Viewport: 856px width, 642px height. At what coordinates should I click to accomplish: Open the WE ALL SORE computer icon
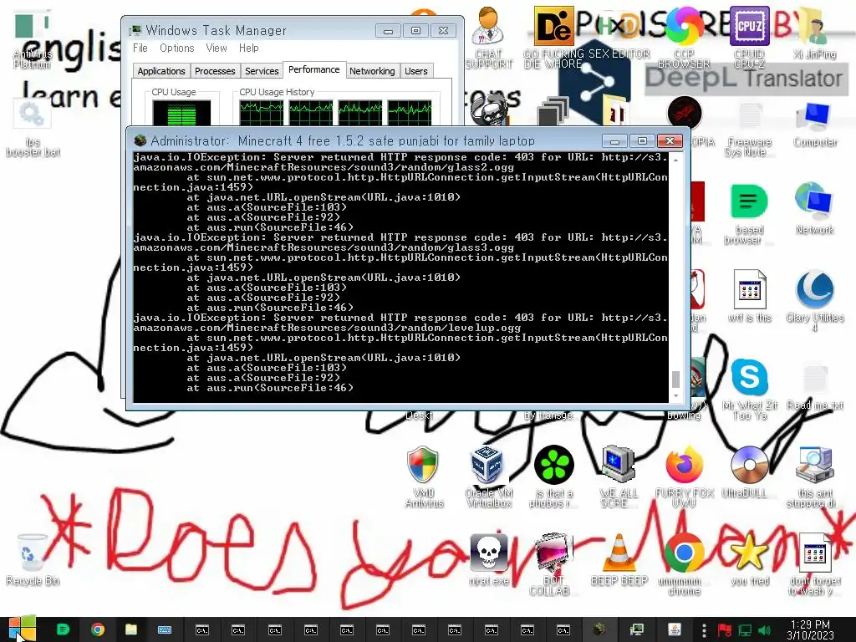[x=618, y=476]
